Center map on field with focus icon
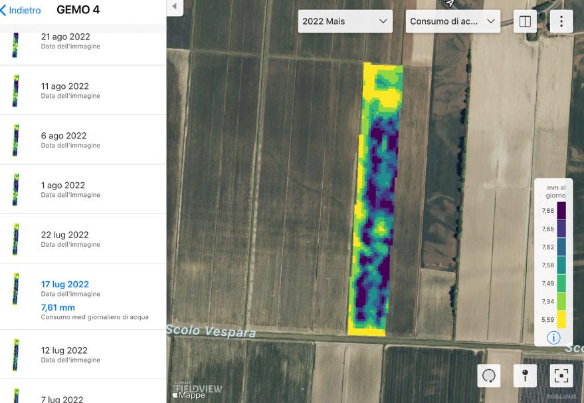Viewport: 584px width, 403px height. point(561,376)
